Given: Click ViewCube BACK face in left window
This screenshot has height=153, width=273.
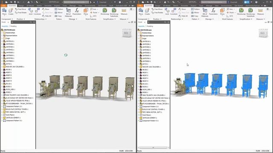Looking at the screenshot, I should pyautogui.click(x=126, y=33).
